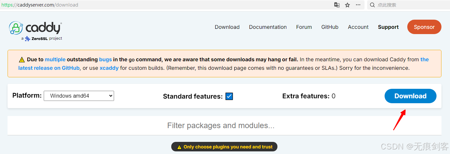Viewport: 450px width, 154px height.
Task: Open the GitHub nav link
Action: tap(330, 27)
